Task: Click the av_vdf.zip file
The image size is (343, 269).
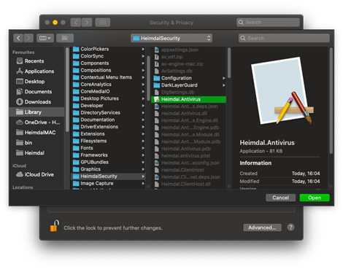Action: point(189,57)
